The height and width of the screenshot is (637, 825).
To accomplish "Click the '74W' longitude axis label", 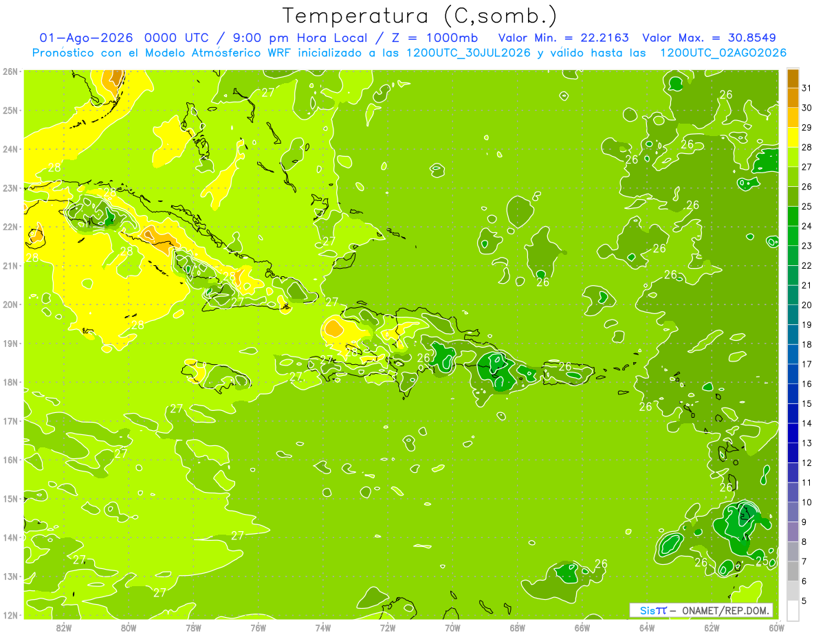I will (x=323, y=628).
